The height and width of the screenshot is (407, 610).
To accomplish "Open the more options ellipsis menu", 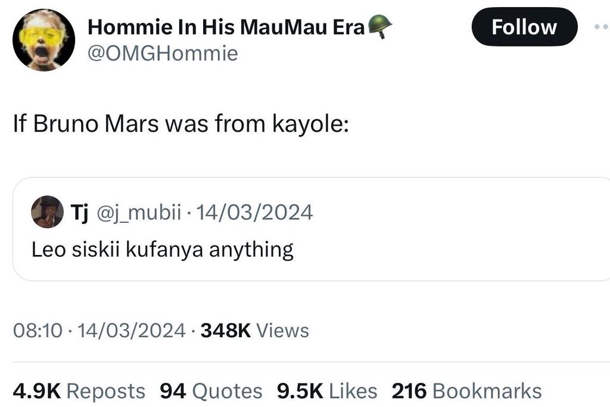I will (602, 26).
